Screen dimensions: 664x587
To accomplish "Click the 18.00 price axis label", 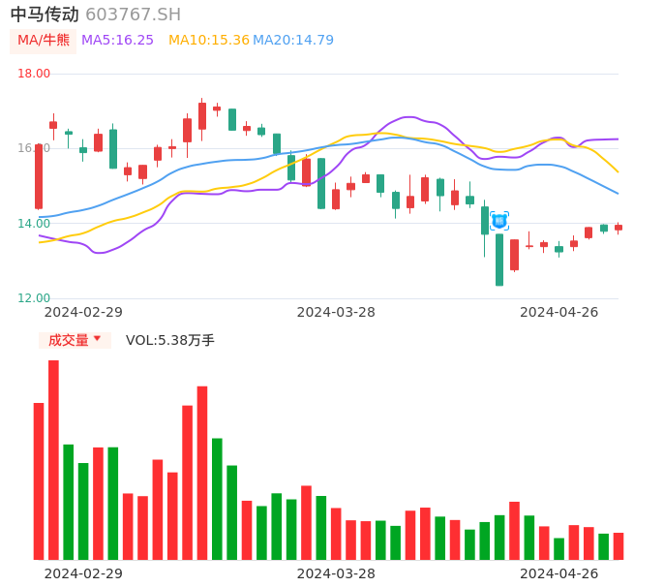I will tap(34, 74).
